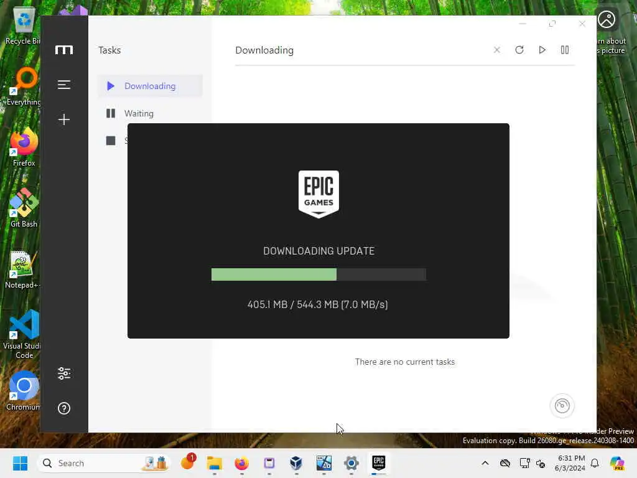637x478 pixels.
Task: Open VirtualBox cube taskbar icon
Action: (296, 463)
